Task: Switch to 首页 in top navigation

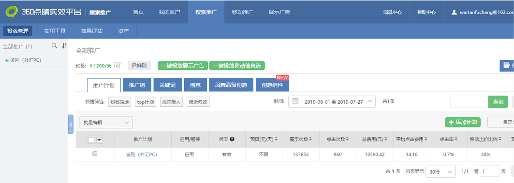Action: tap(138, 12)
